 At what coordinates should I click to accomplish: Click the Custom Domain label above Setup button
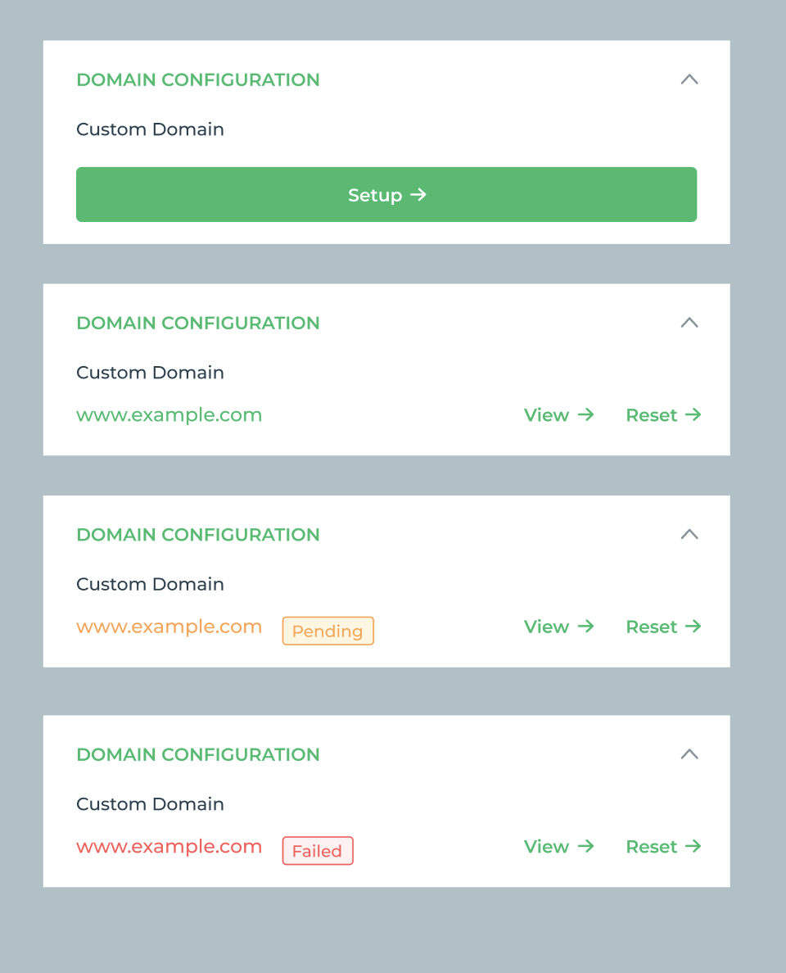click(150, 129)
